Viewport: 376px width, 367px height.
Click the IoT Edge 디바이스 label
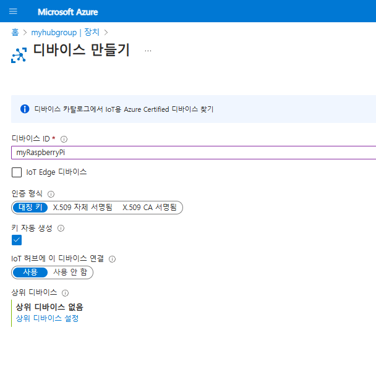click(x=56, y=172)
